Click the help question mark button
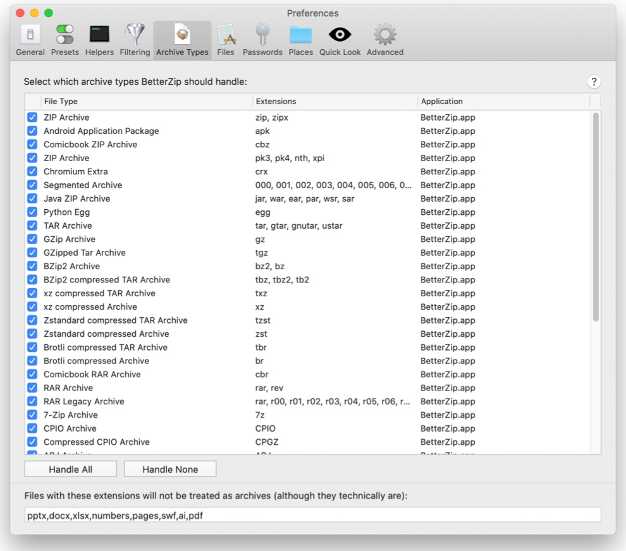The image size is (626, 551). tap(594, 82)
